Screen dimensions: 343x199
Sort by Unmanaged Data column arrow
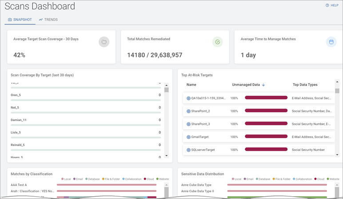coord(263,85)
